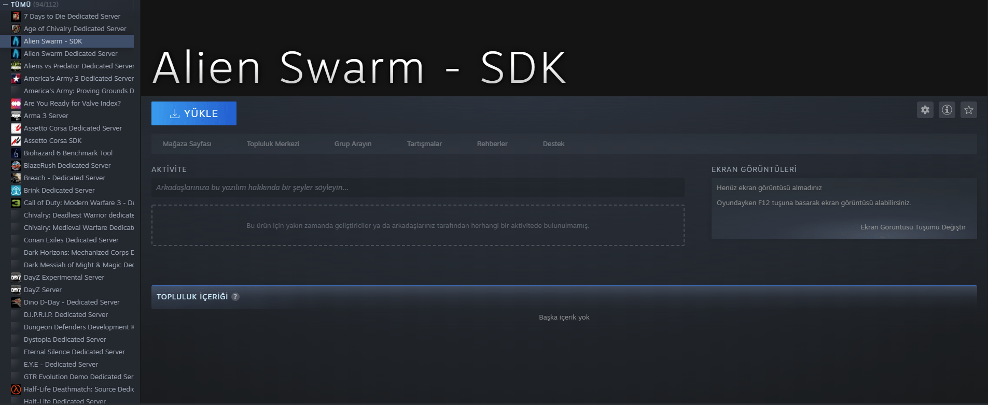
Task: Click the Alien Swarm - SDK title
Action: 359,67
